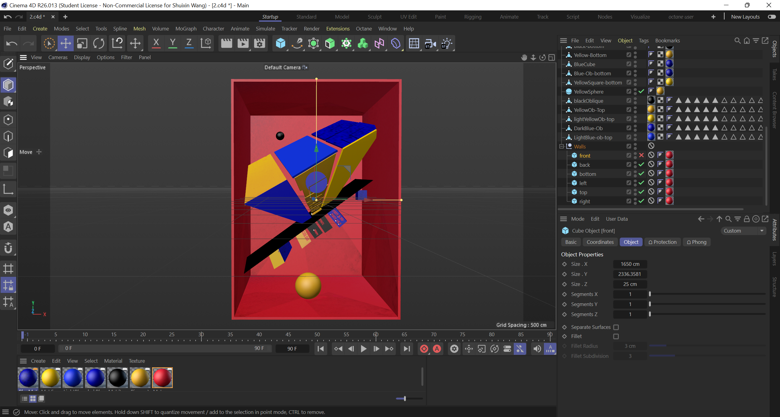Add a Cube primitive from the toolbar

click(x=280, y=43)
